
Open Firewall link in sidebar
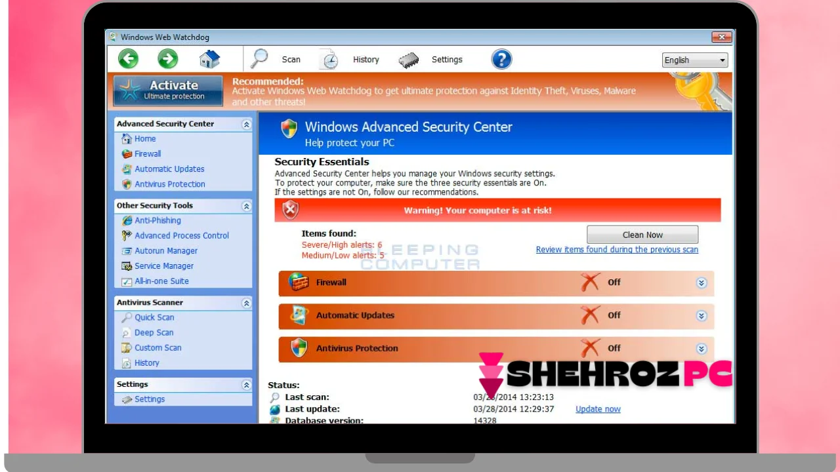(148, 154)
